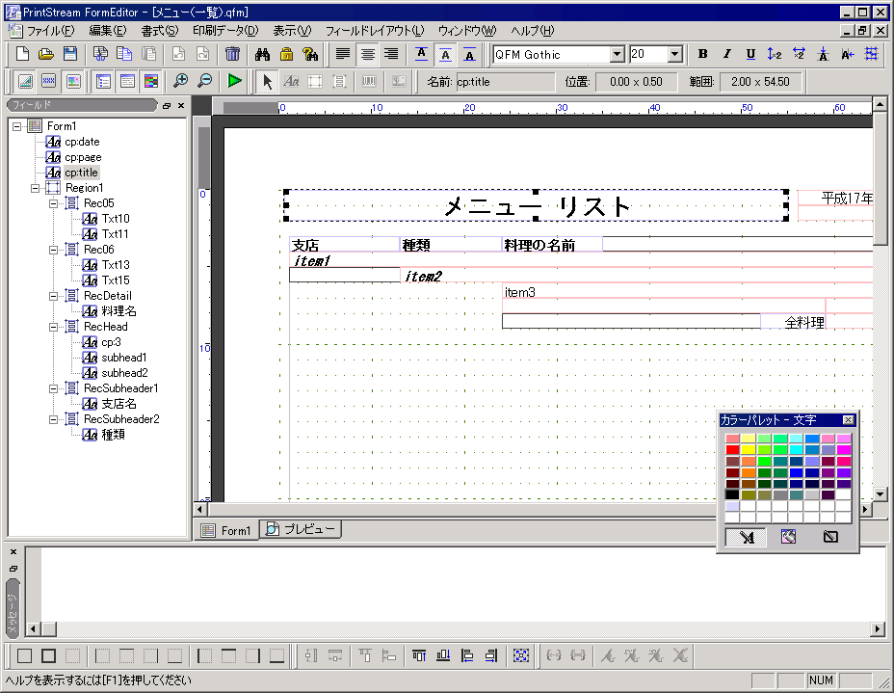Click the 名前 field containing cp:title

504,82
